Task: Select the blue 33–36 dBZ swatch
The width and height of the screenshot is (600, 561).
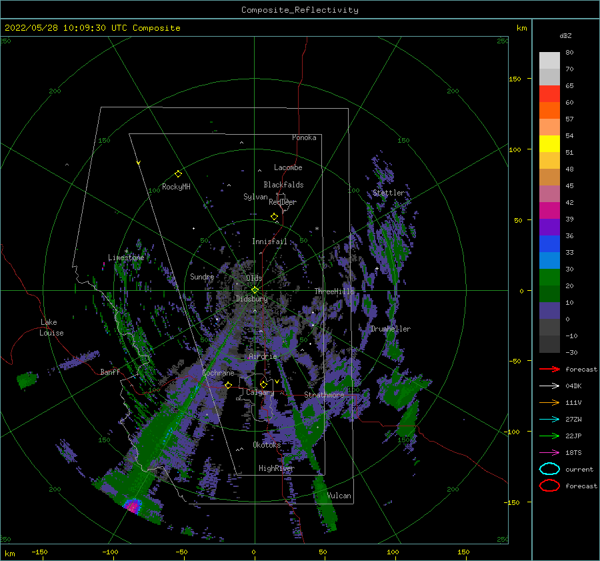Action: (x=549, y=244)
